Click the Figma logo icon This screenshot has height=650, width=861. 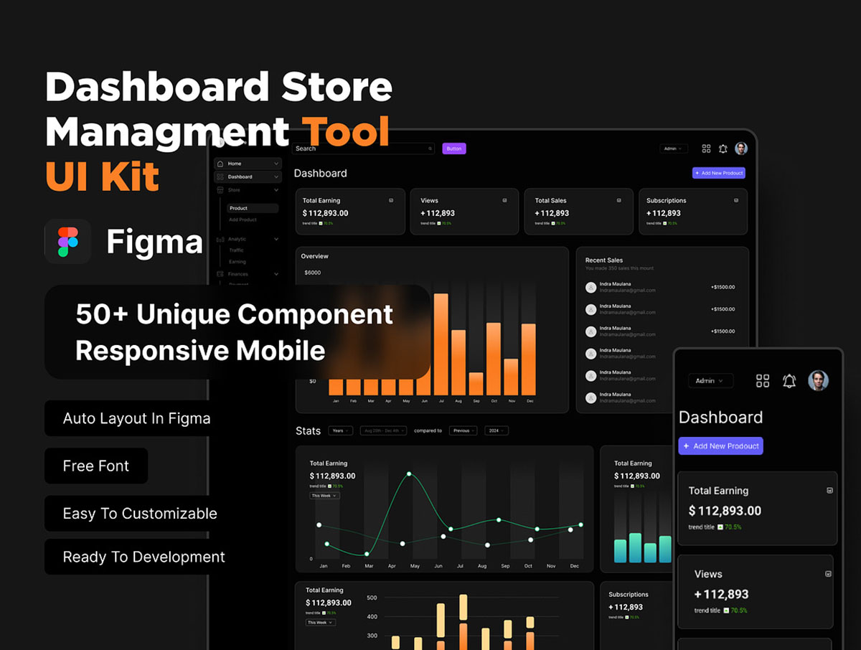point(67,241)
